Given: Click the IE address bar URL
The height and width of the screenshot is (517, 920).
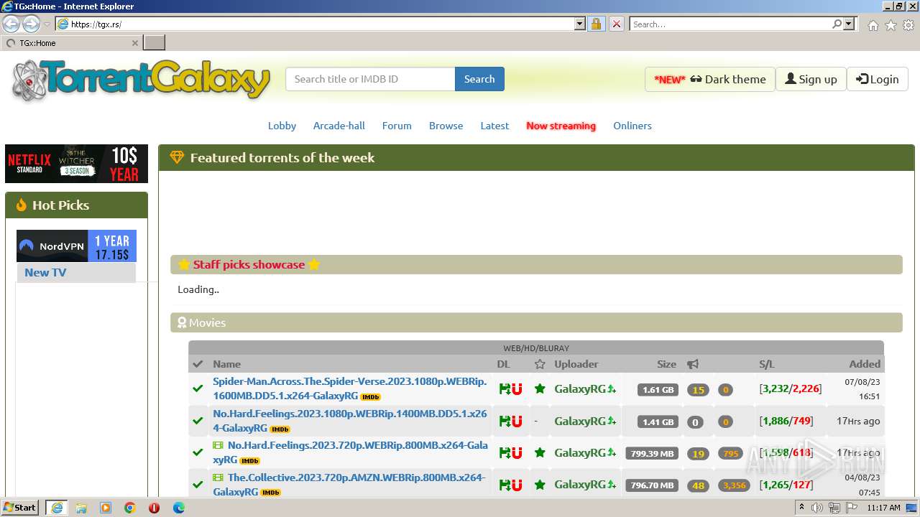Looking at the screenshot, I should point(322,24).
